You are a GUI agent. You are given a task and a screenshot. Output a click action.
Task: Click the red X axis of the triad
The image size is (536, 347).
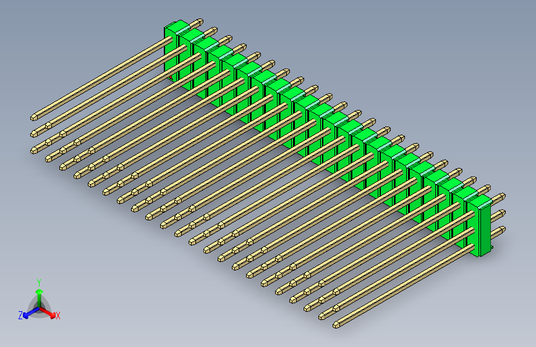click(x=48, y=312)
